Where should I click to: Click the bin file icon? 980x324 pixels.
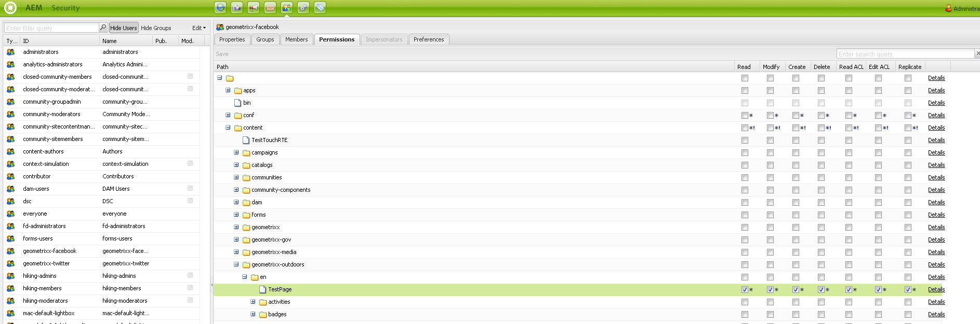[x=238, y=103]
